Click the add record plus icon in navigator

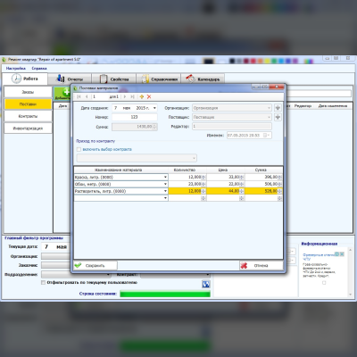point(142,96)
